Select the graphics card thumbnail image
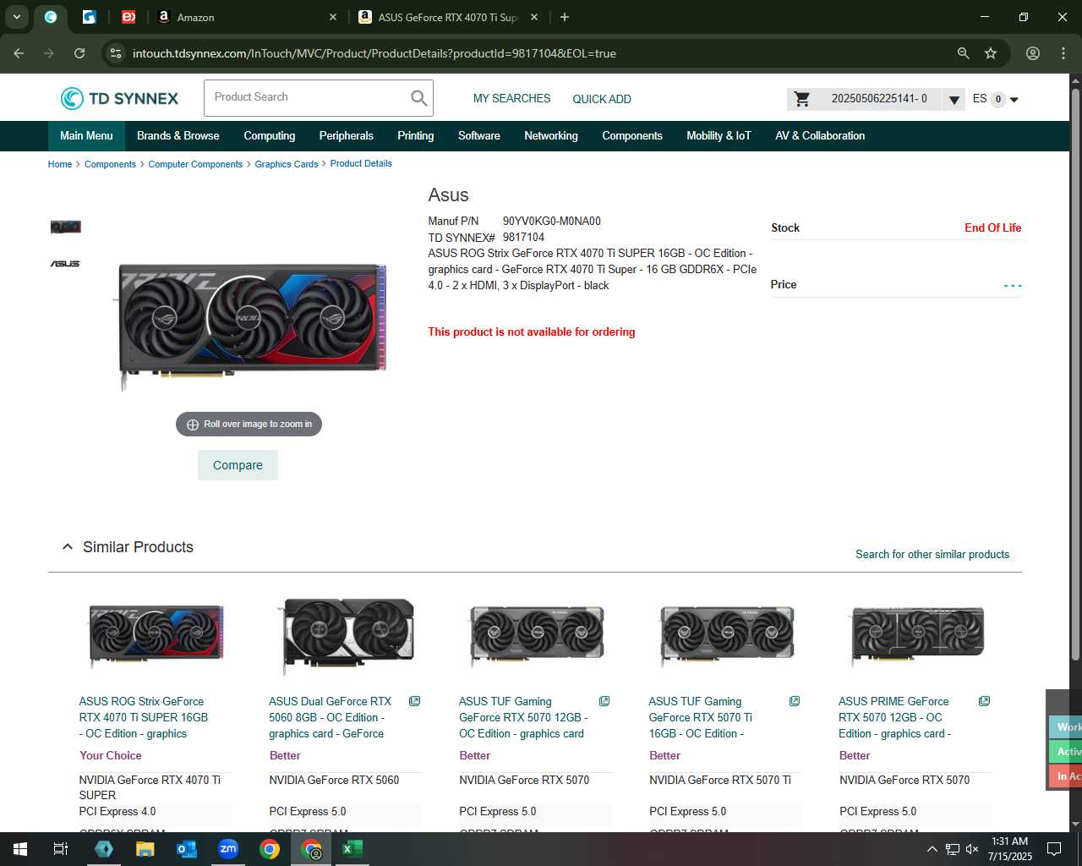Screen dimensions: 1082x866 [65, 227]
